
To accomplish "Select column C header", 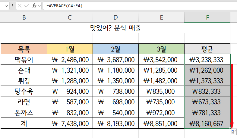I will pyautogui.click(x=70, y=17).
